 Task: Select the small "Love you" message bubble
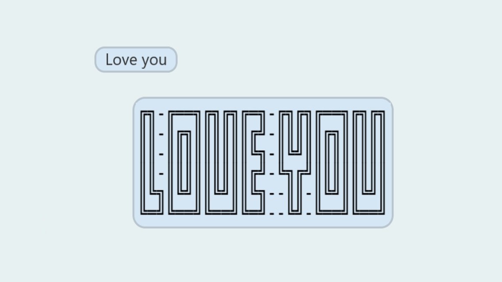coord(136,59)
